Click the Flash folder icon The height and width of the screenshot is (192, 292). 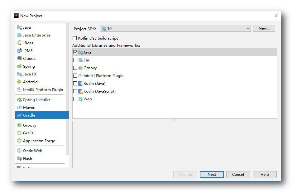point(19,158)
